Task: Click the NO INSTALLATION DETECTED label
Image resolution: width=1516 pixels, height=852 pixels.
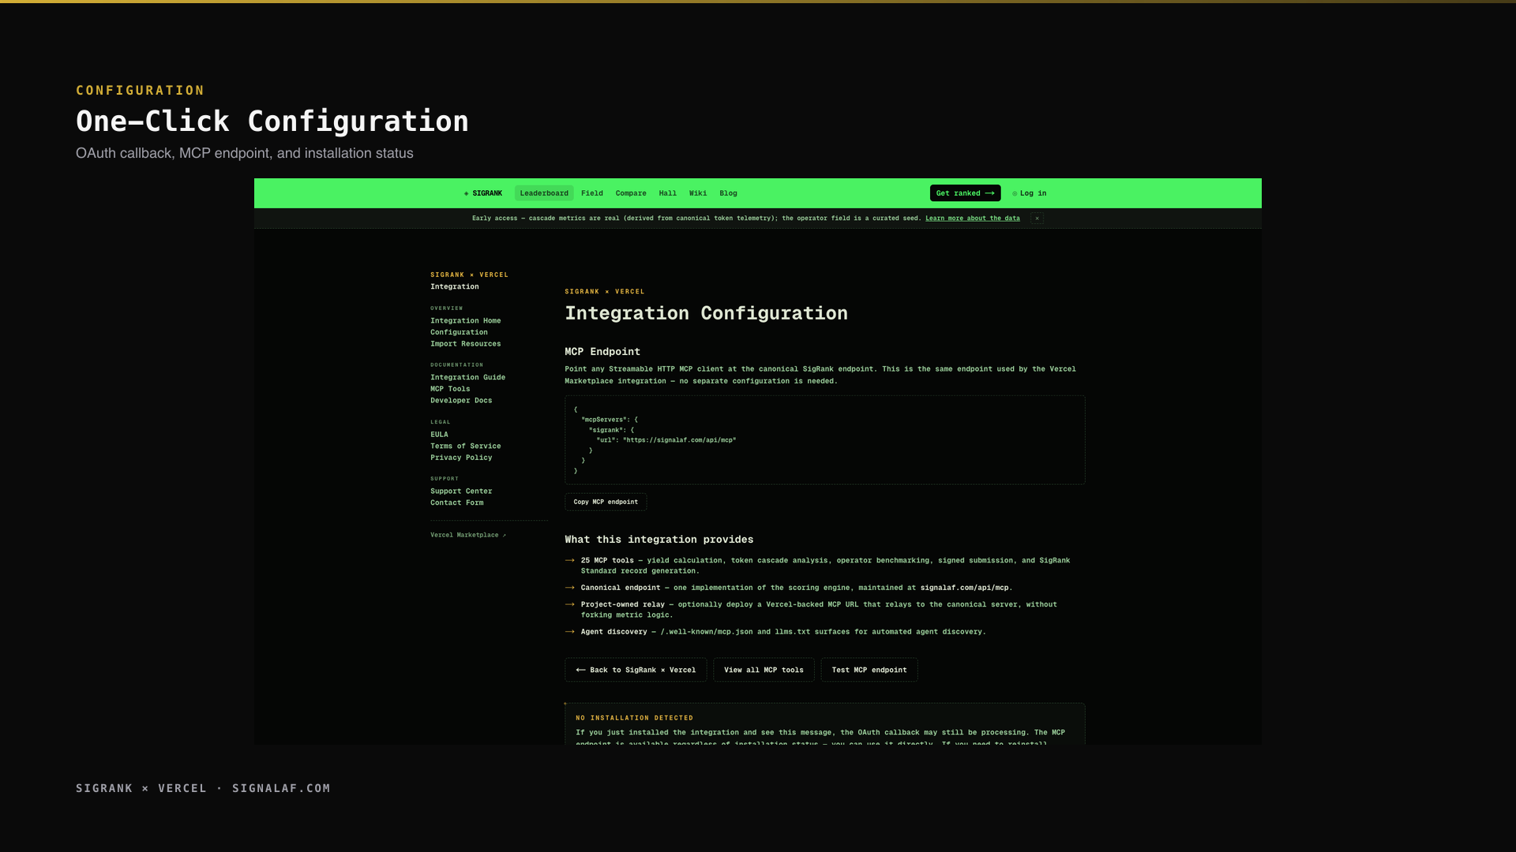Action: tap(634, 718)
